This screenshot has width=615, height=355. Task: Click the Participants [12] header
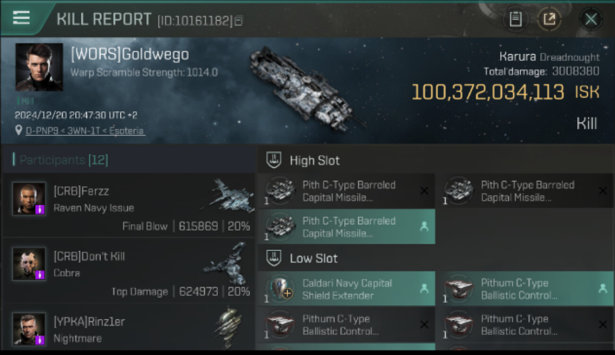click(x=63, y=160)
